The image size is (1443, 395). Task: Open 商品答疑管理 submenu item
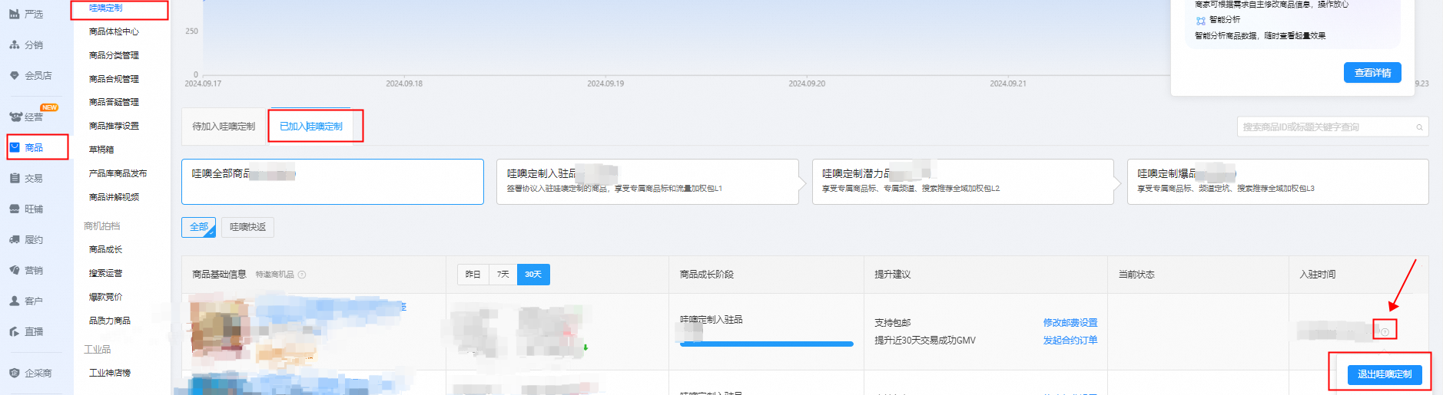pyautogui.click(x=114, y=102)
